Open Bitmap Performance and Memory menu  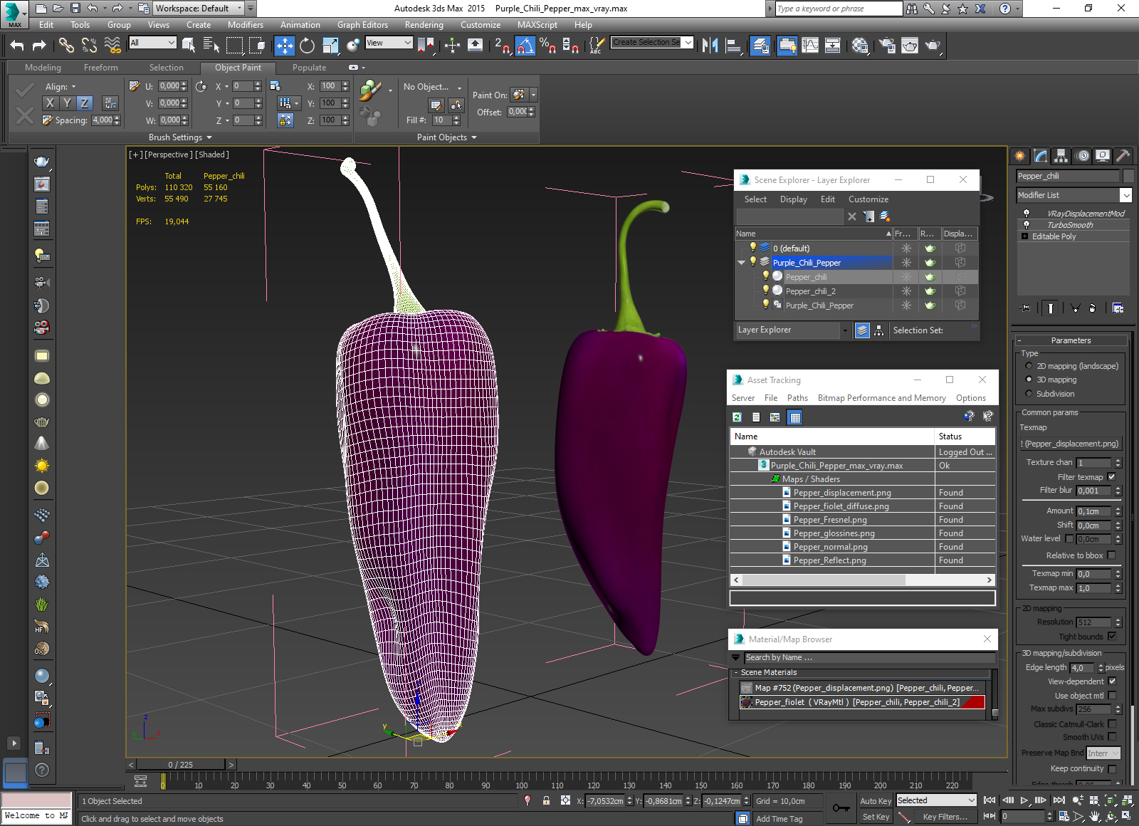click(881, 398)
